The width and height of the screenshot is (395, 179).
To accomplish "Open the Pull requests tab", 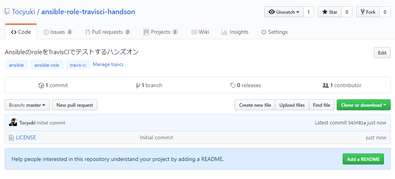I will pos(108,32).
